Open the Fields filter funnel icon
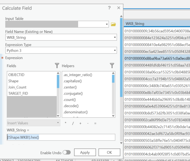Image resolution: width=190 pixels, height=161 pixels. click(x=57, y=66)
